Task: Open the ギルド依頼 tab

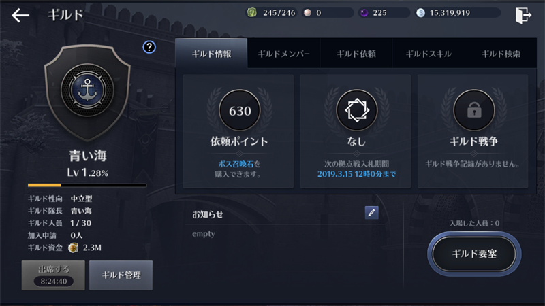Action: pyautogui.click(x=356, y=54)
